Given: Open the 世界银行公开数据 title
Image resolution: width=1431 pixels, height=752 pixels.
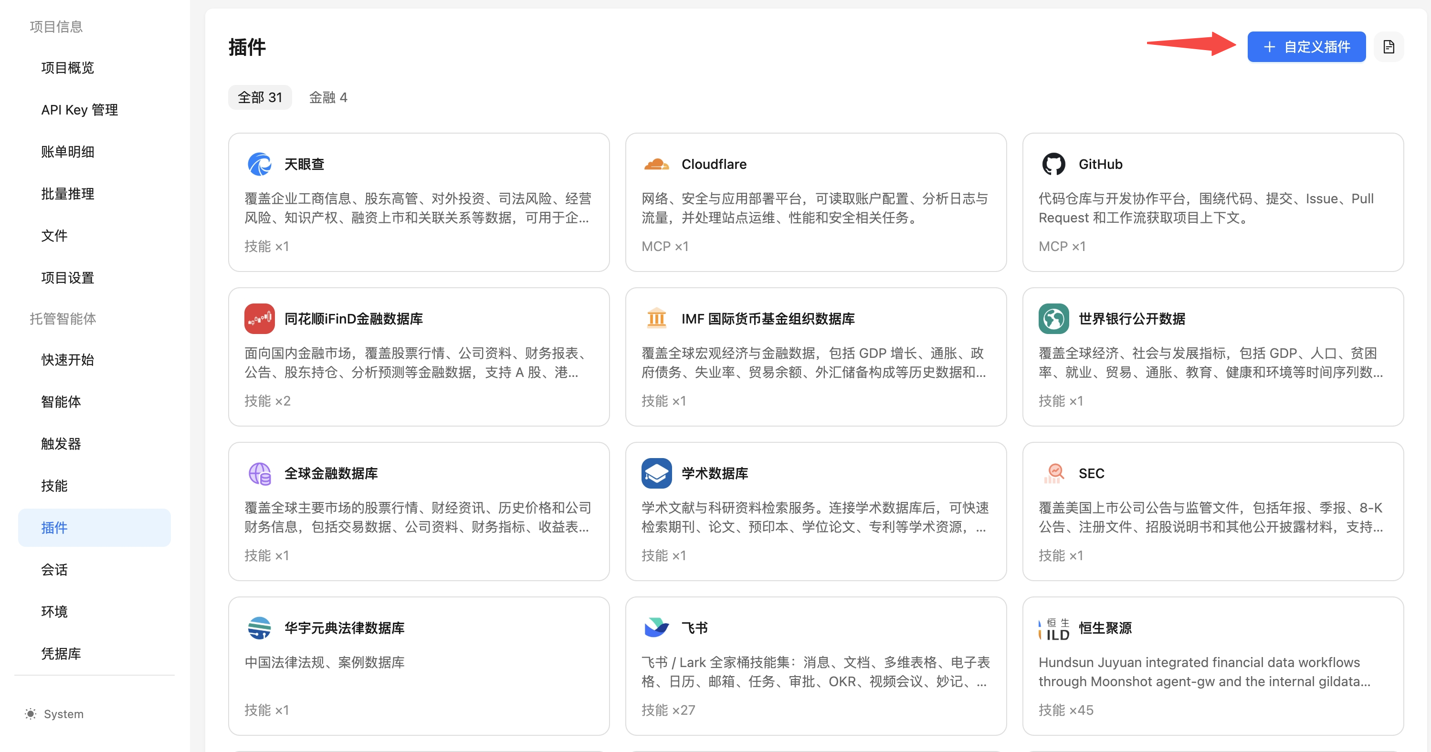Looking at the screenshot, I should tap(1132, 319).
